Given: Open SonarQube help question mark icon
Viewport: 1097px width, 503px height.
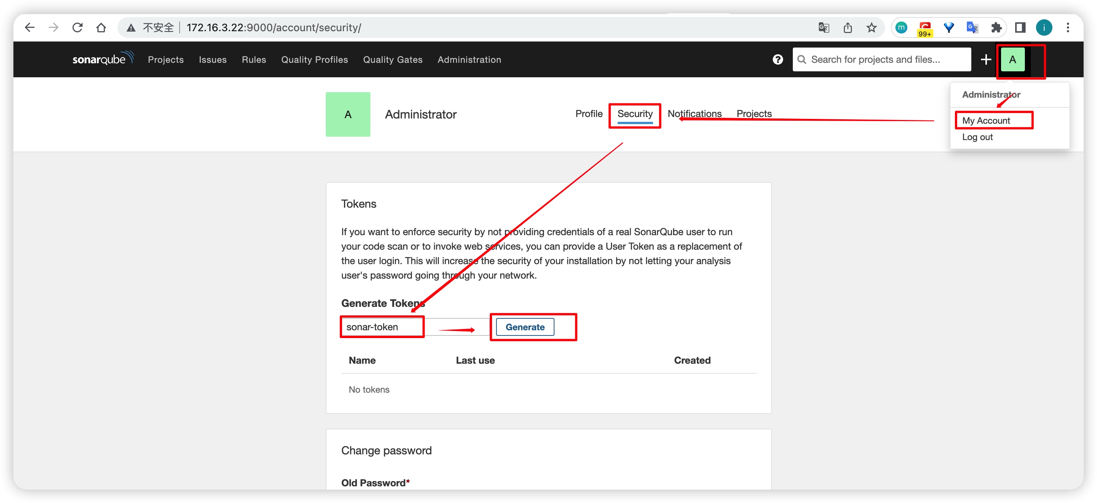Looking at the screenshot, I should [778, 59].
